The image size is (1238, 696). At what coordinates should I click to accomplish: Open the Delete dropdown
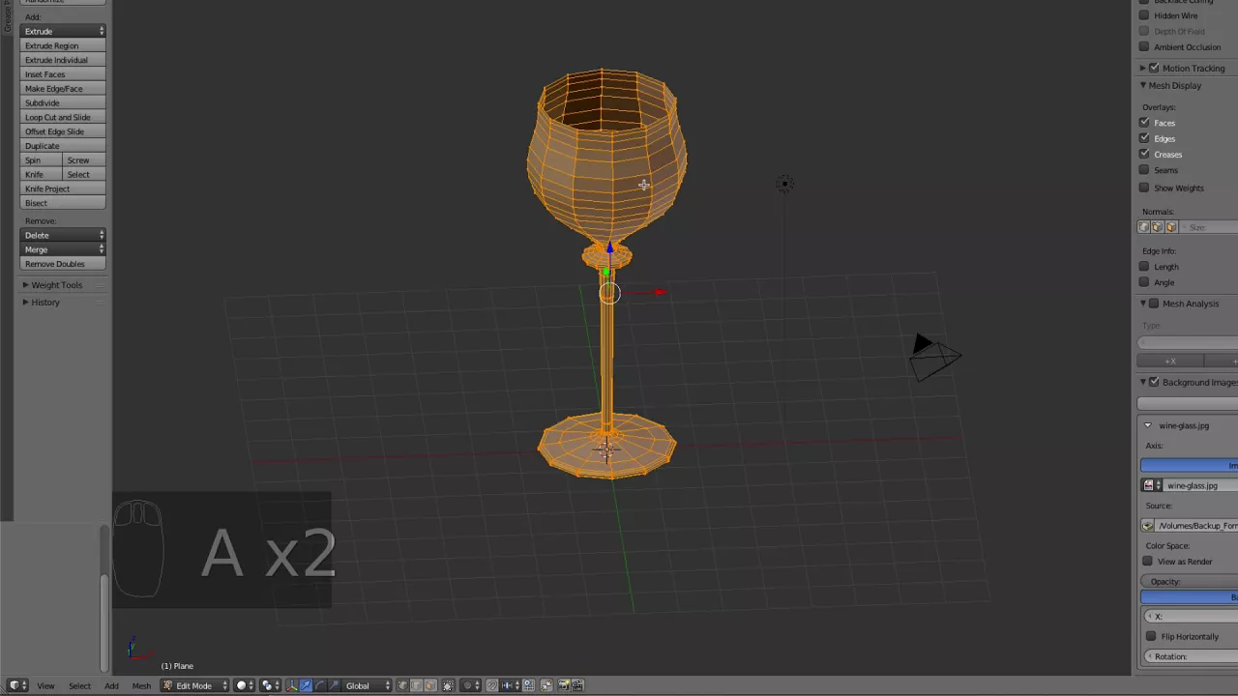coord(63,235)
